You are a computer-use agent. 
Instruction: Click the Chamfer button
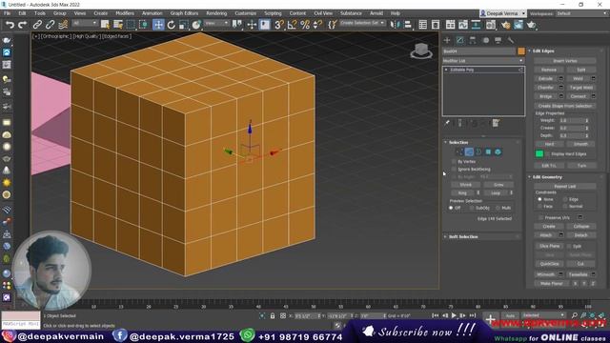545,88
